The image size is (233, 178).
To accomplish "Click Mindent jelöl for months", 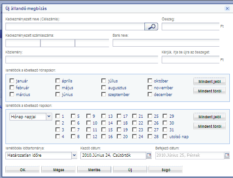I will [x=209, y=82].
